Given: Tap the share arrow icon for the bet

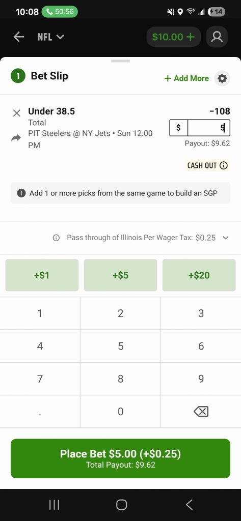Looking at the screenshot, I should pos(16,138).
